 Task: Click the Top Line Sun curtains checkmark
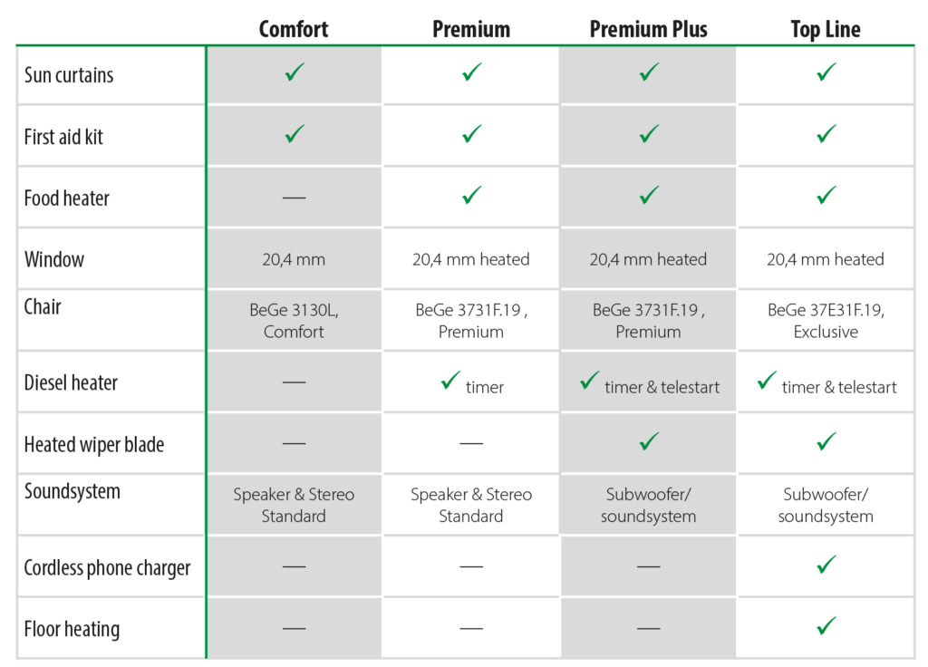826,73
